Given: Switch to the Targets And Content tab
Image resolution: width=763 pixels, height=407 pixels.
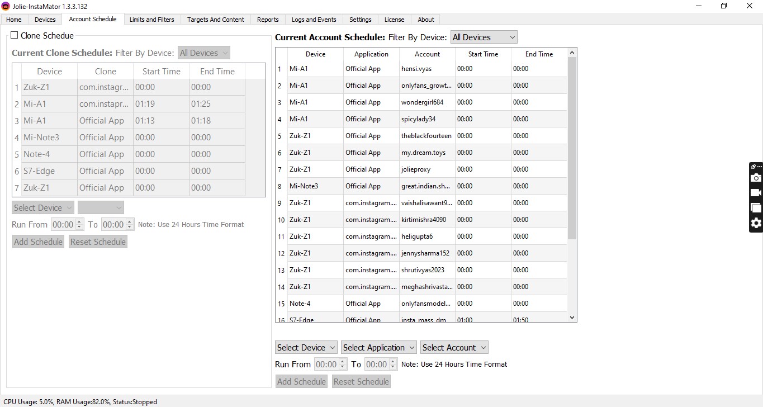Looking at the screenshot, I should click(x=215, y=19).
